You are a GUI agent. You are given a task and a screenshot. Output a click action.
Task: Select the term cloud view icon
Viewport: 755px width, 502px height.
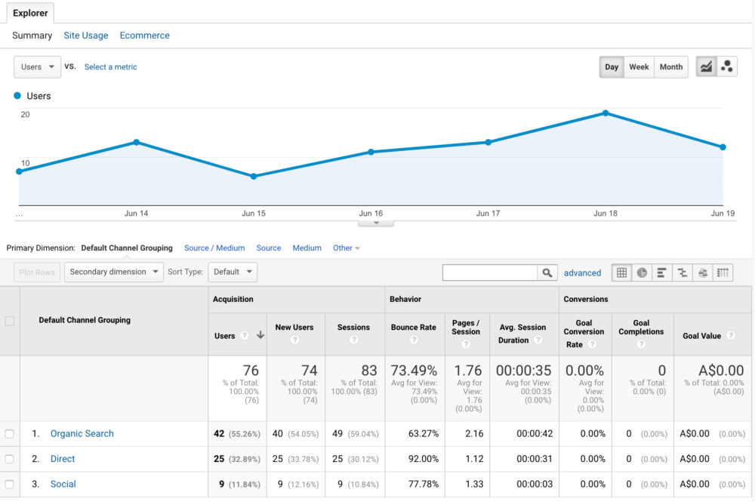(703, 273)
